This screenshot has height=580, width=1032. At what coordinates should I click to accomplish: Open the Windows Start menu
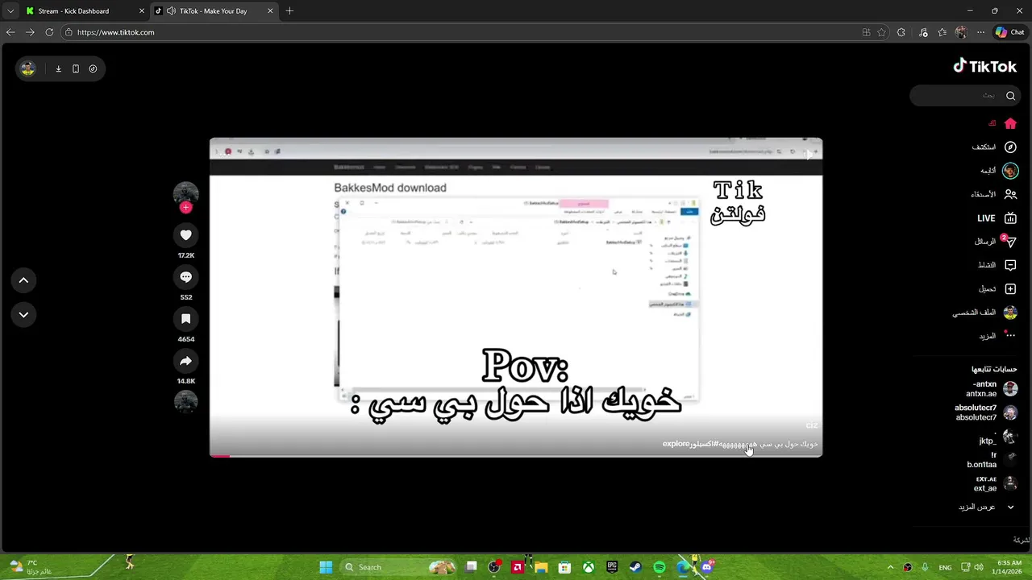point(326,567)
